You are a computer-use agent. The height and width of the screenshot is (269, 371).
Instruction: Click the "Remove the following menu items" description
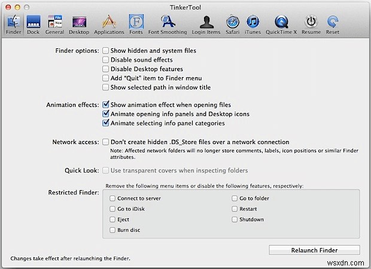(205, 186)
